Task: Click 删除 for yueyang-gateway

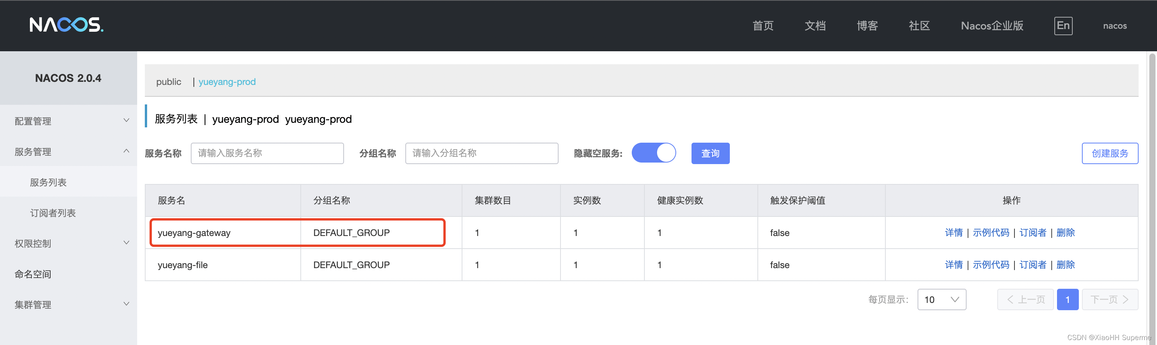Action: pos(1065,233)
